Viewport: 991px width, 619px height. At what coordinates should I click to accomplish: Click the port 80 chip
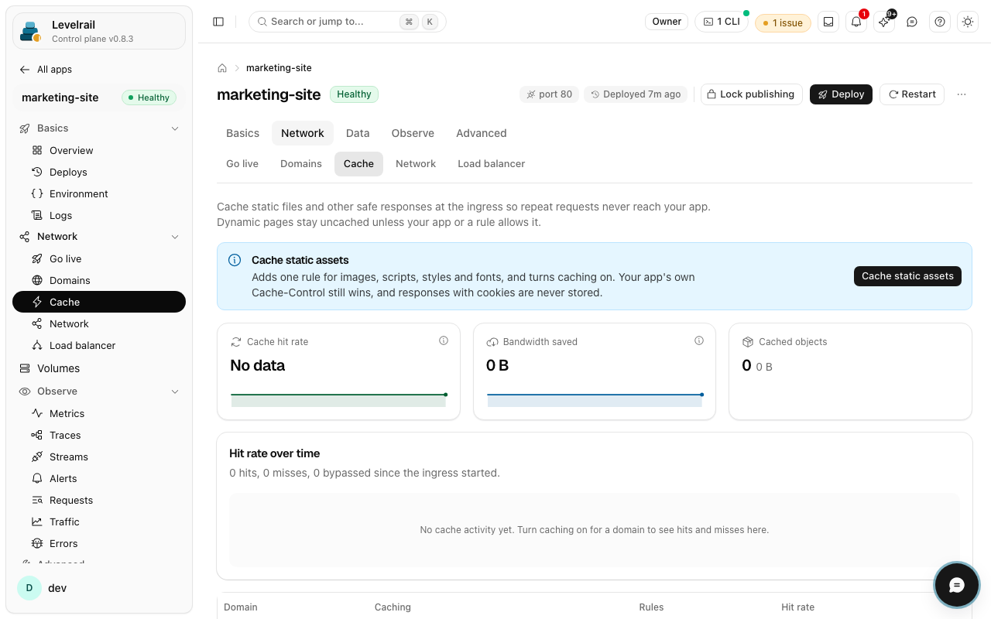(549, 94)
